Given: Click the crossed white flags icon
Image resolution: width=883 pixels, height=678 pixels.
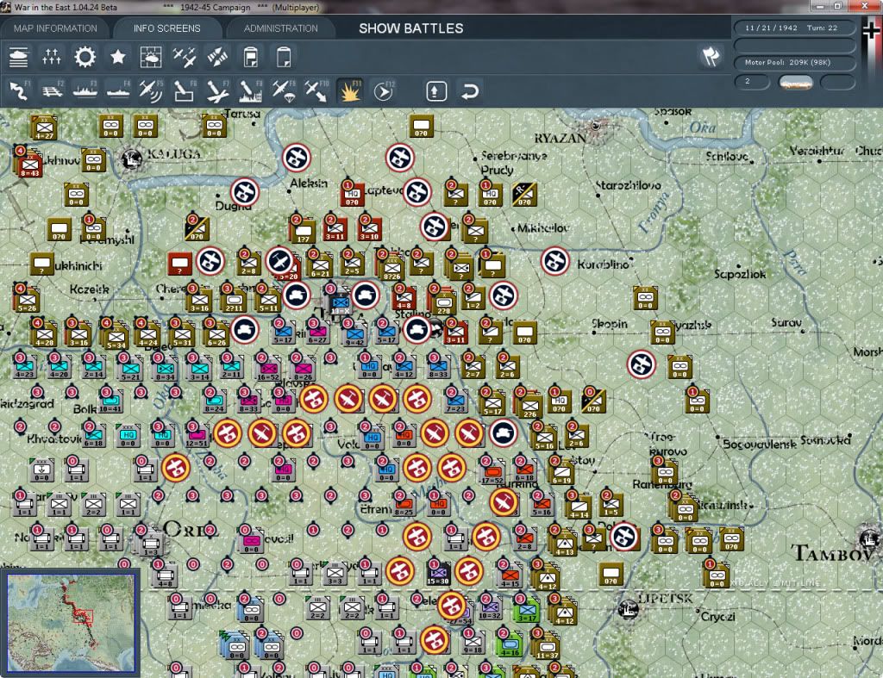Looking at the screenshot, I should [711, 56].
